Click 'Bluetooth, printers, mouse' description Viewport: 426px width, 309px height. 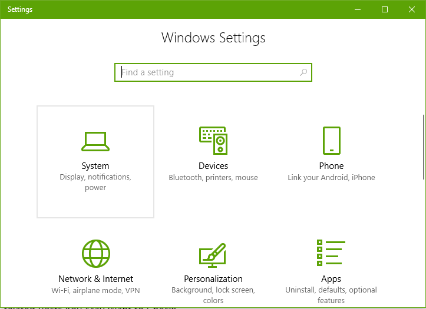tap(213, 177)
